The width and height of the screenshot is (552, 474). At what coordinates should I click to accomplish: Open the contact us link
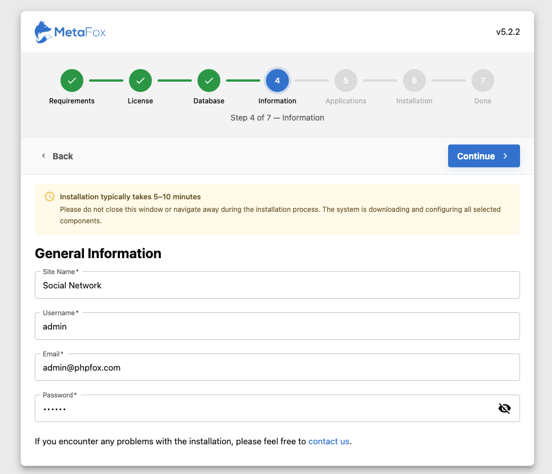(x=329, y=441)
